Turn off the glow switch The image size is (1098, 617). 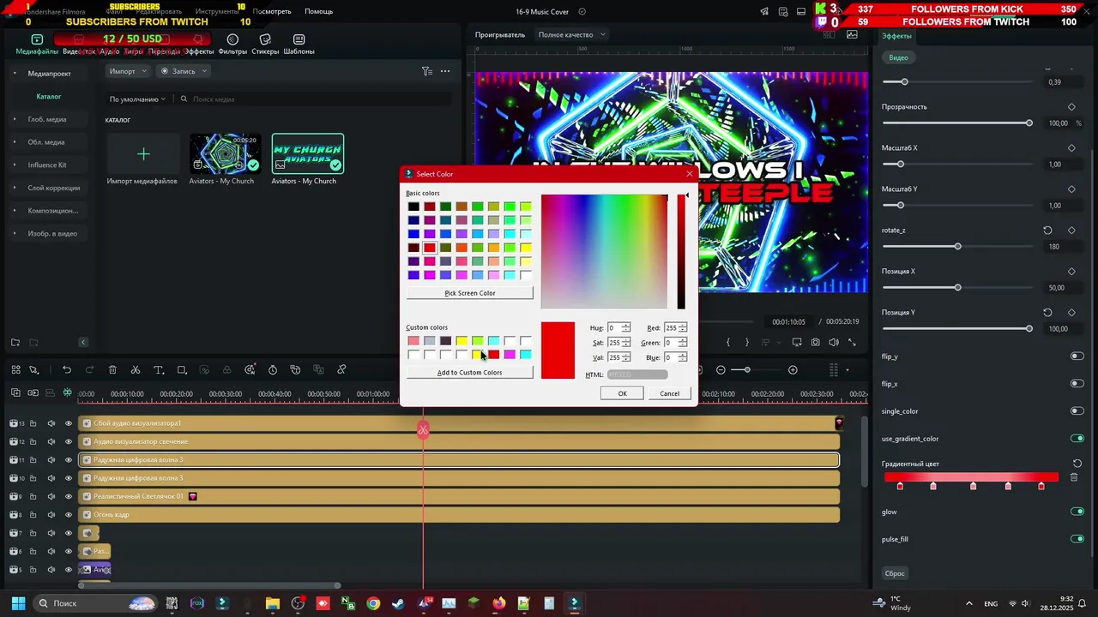tap(1077, 512)
